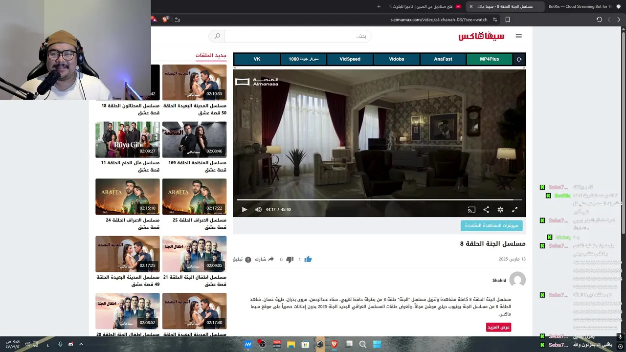The width and height of the screenshot is (626, 352).
Task: Expand description with عرض المزيد button
Action: coord(498,327)
